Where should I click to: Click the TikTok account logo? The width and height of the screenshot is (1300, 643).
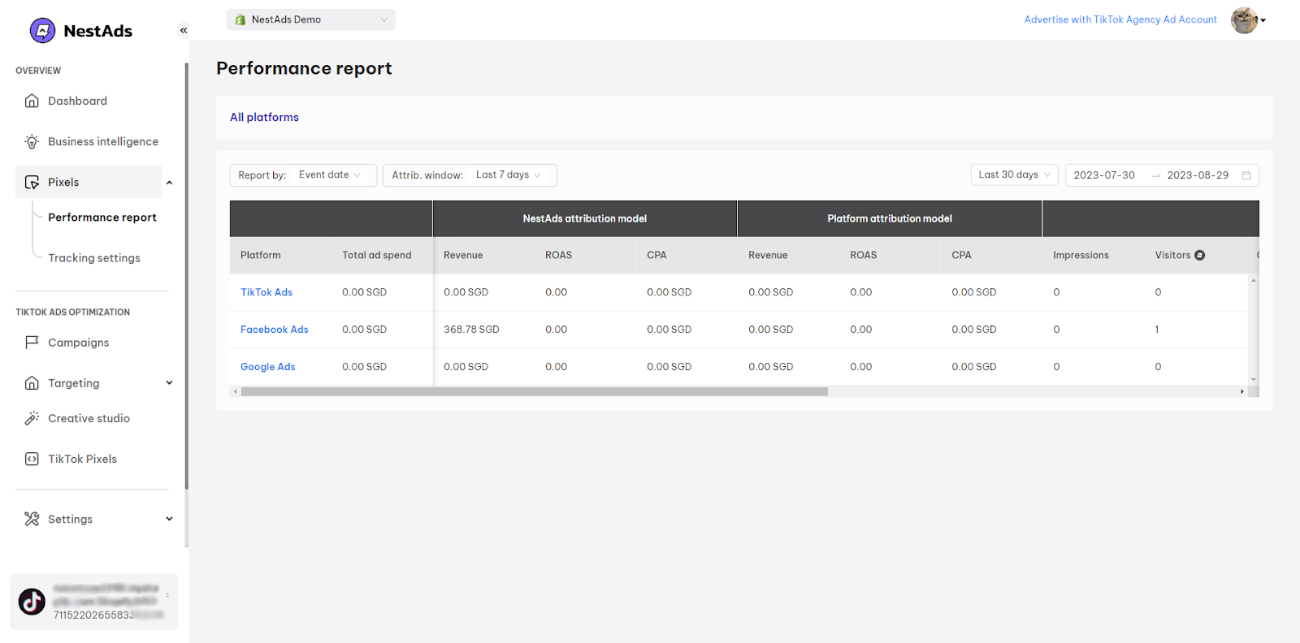pyautogui.click(x=32, y=602)
